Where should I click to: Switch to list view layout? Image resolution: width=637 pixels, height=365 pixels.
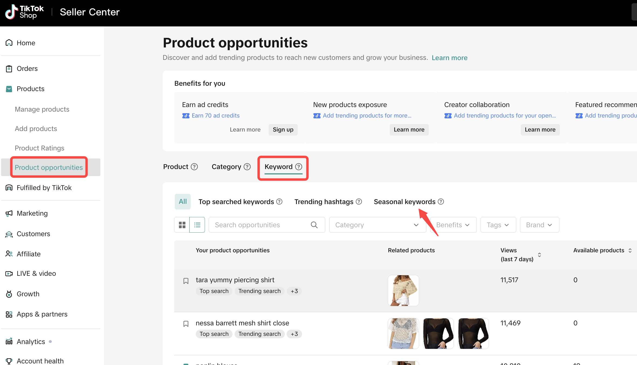coord(197,225)
